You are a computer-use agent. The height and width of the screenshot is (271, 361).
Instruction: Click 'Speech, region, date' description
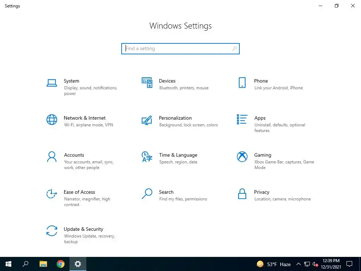tap(178, 162)
